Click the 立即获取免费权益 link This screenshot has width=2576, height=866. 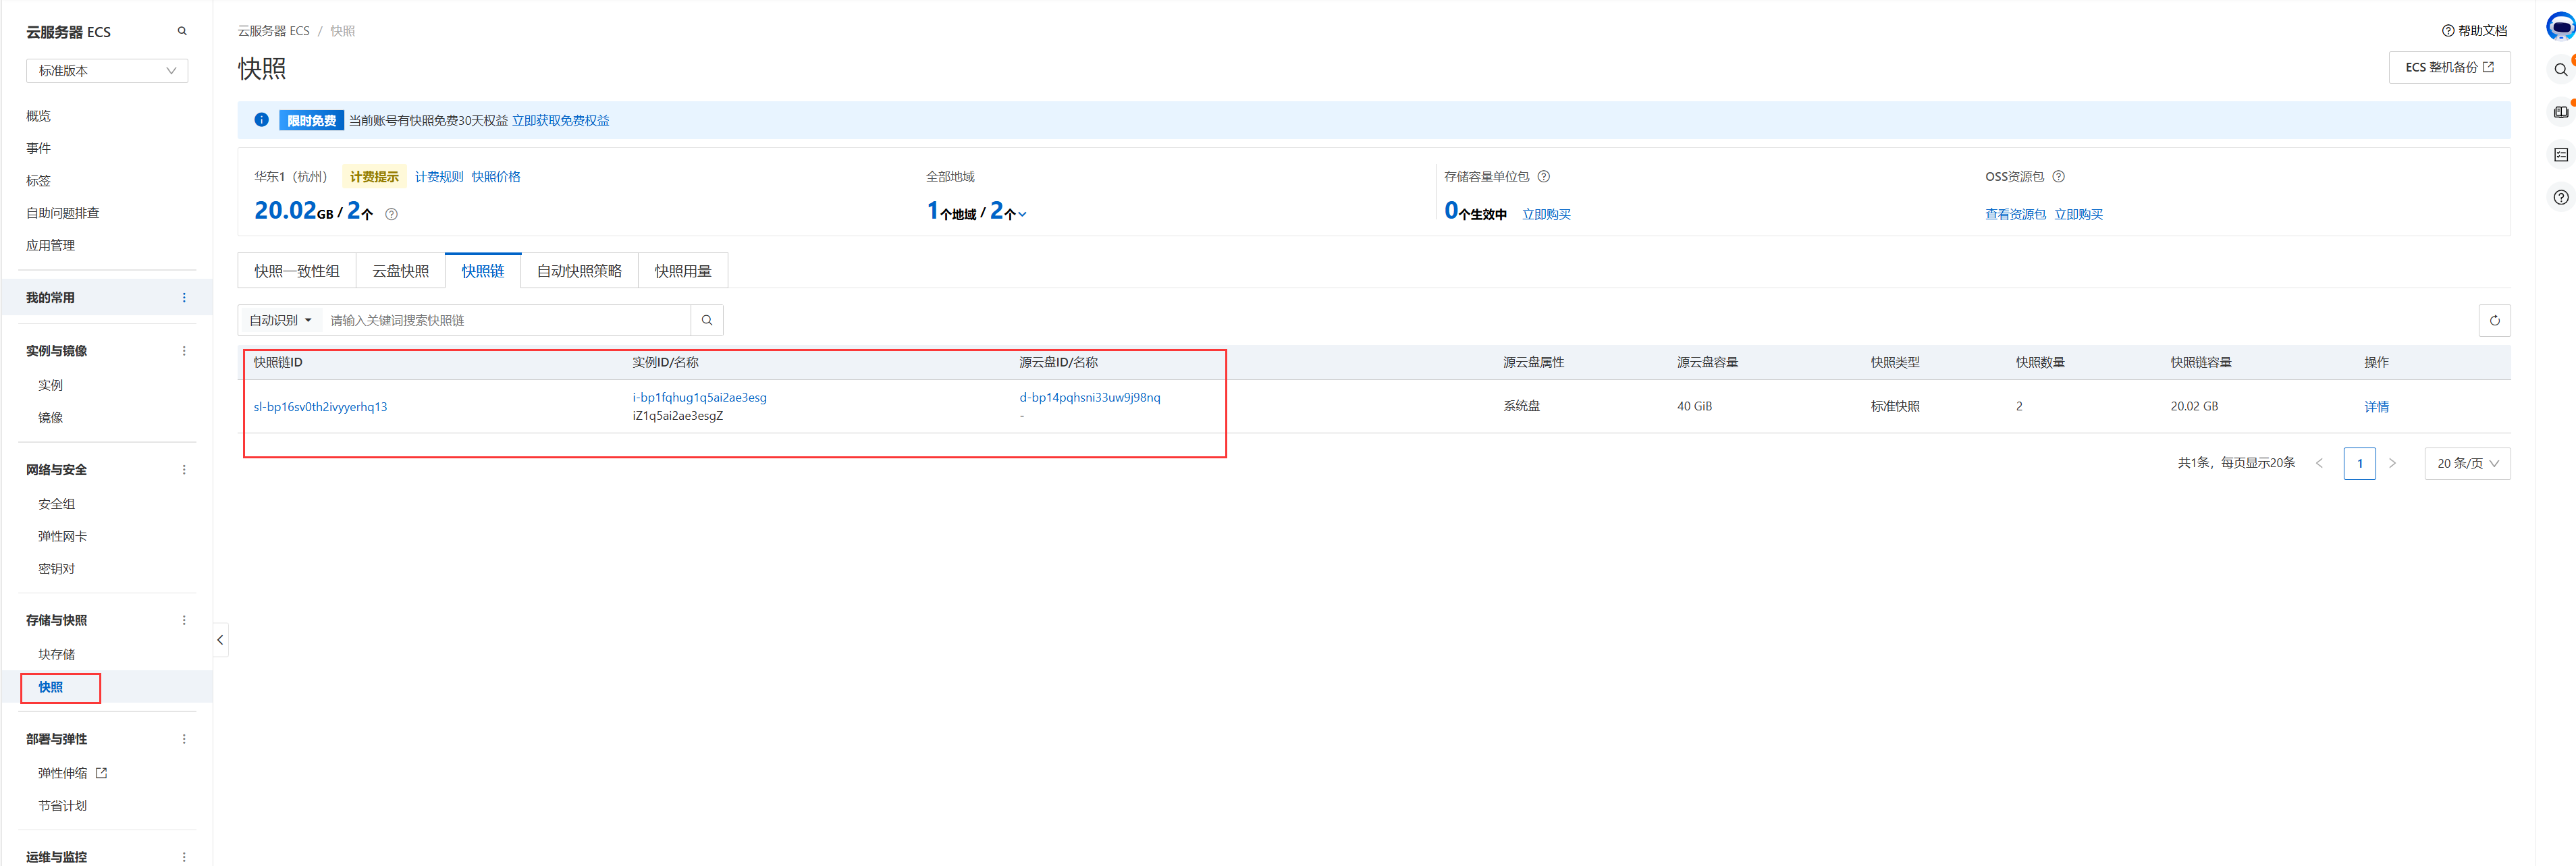click(560, 121)
